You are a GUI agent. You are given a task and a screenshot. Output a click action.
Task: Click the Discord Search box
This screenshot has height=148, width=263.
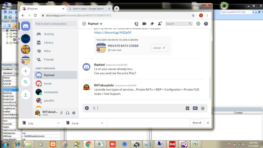[x=179, y=24]
